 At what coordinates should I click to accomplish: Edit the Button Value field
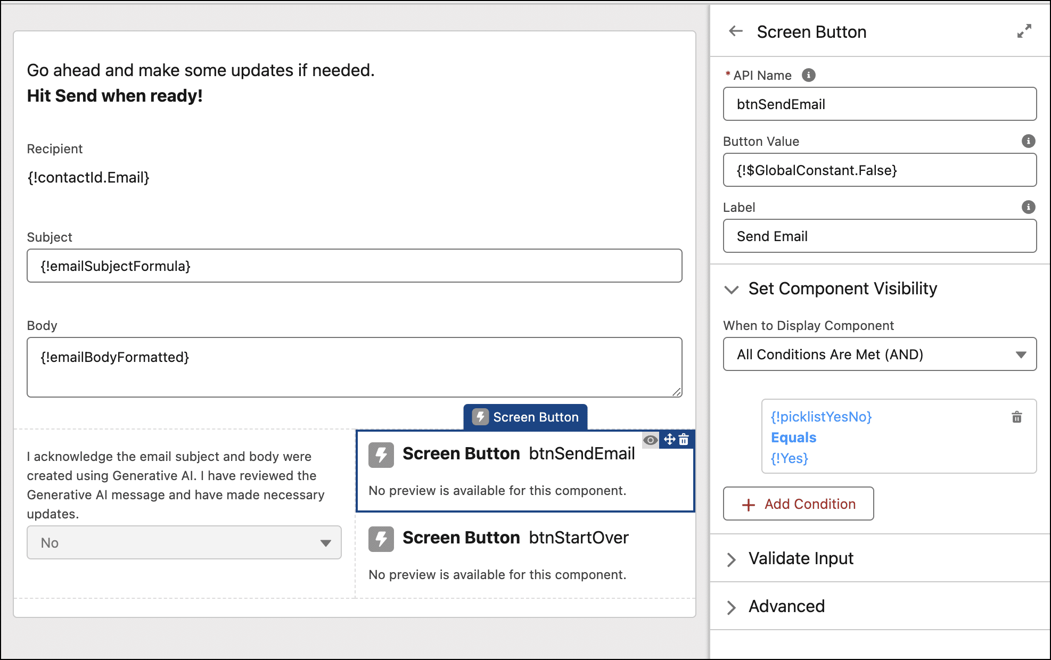(x=880, y=170)
